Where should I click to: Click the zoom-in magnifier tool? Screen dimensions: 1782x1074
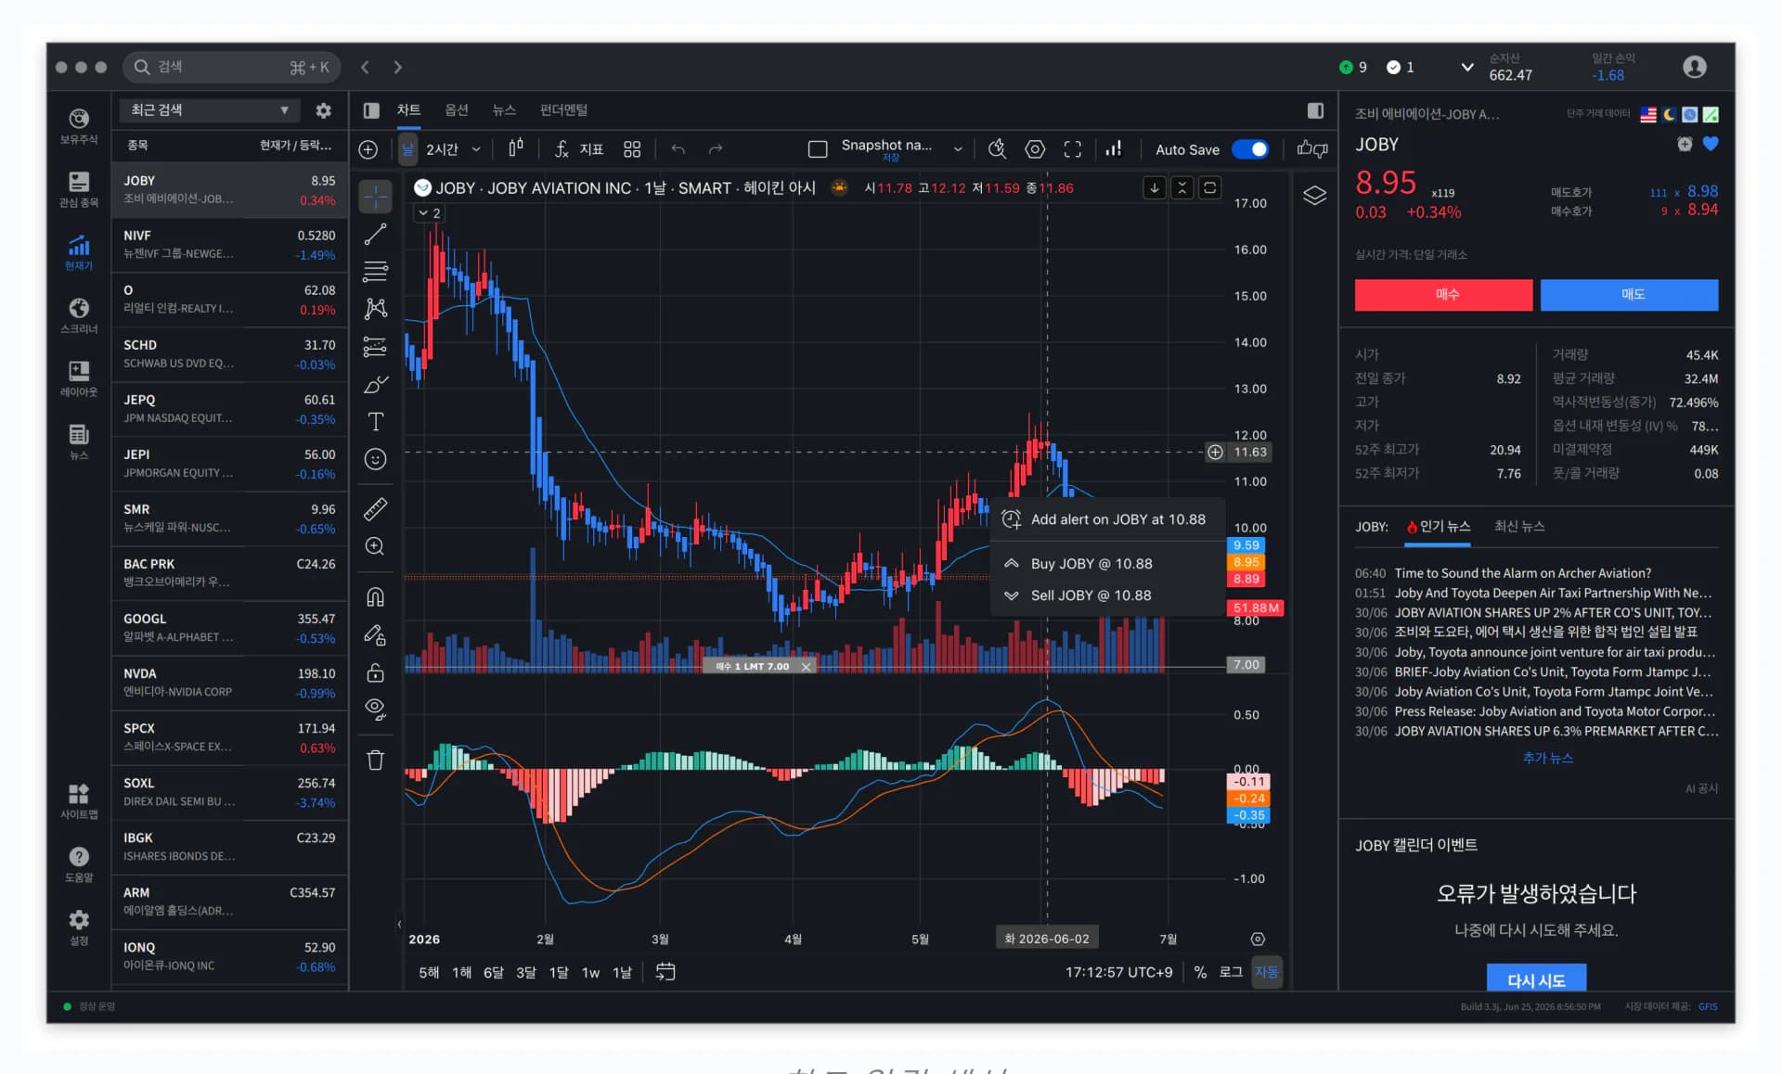tap(376, 546)
